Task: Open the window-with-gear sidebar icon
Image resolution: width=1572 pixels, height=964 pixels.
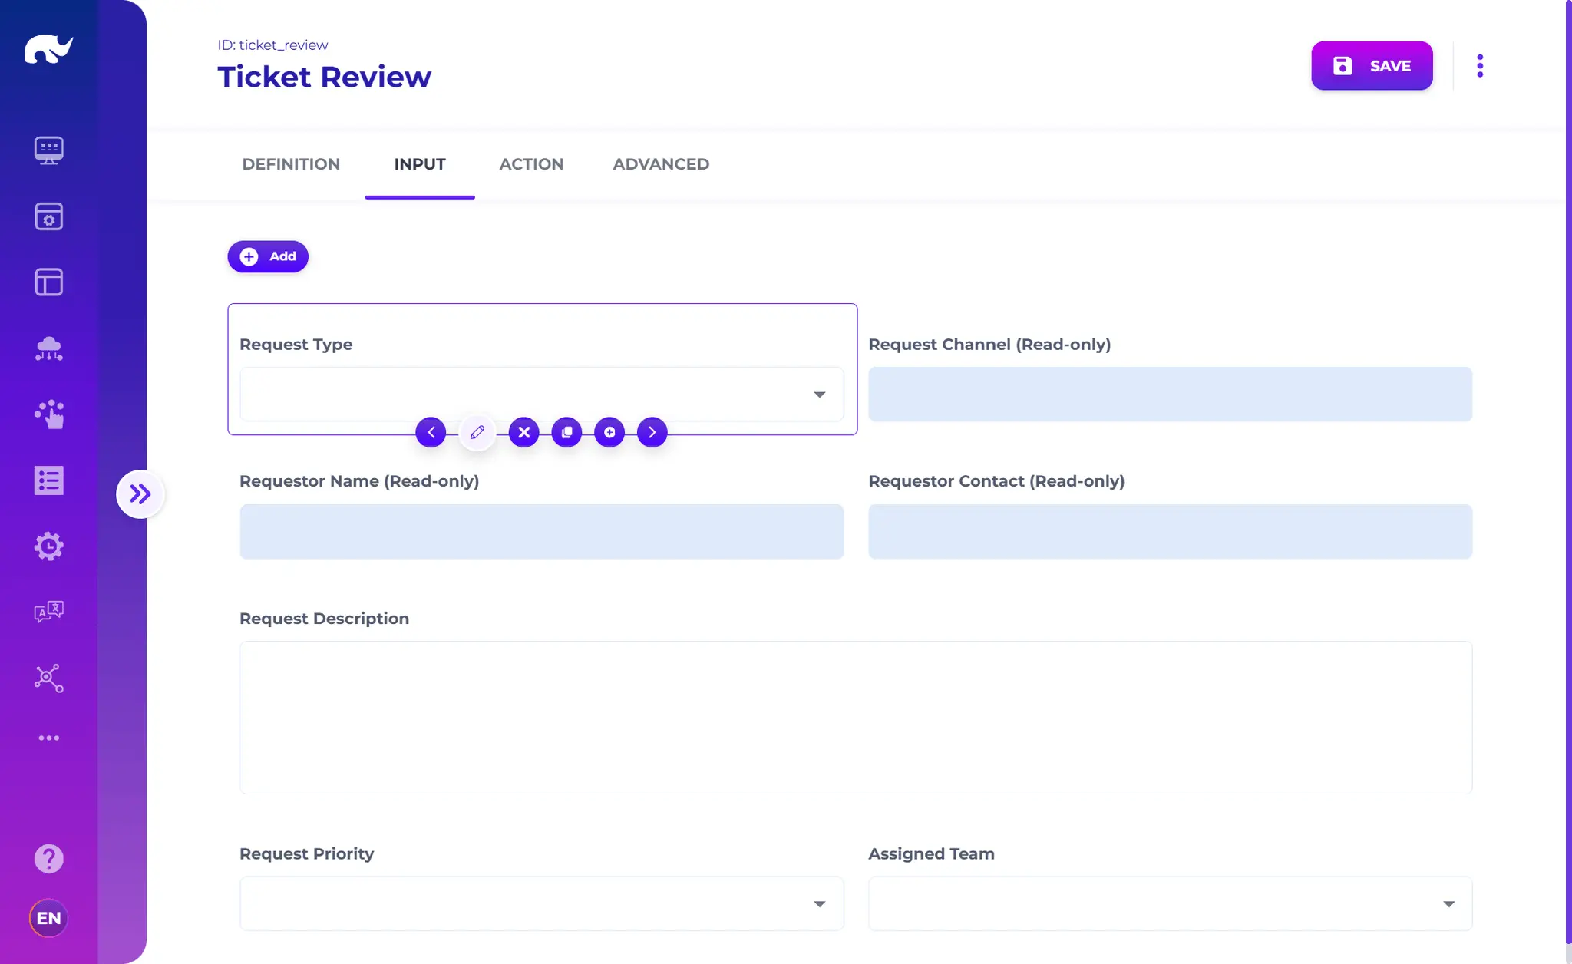Action: (x=48, y=216)
